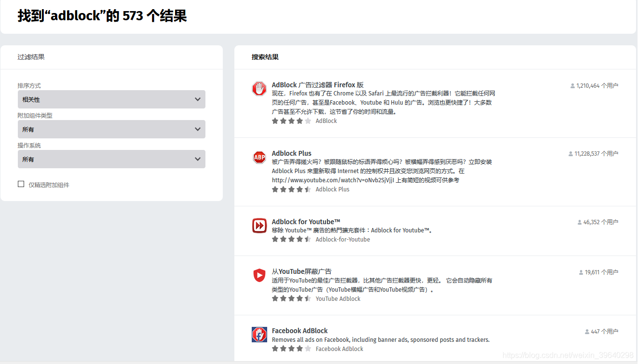Click the 仅精选附加组件 label text
The image size is (638, 364).
click(49, 185)
